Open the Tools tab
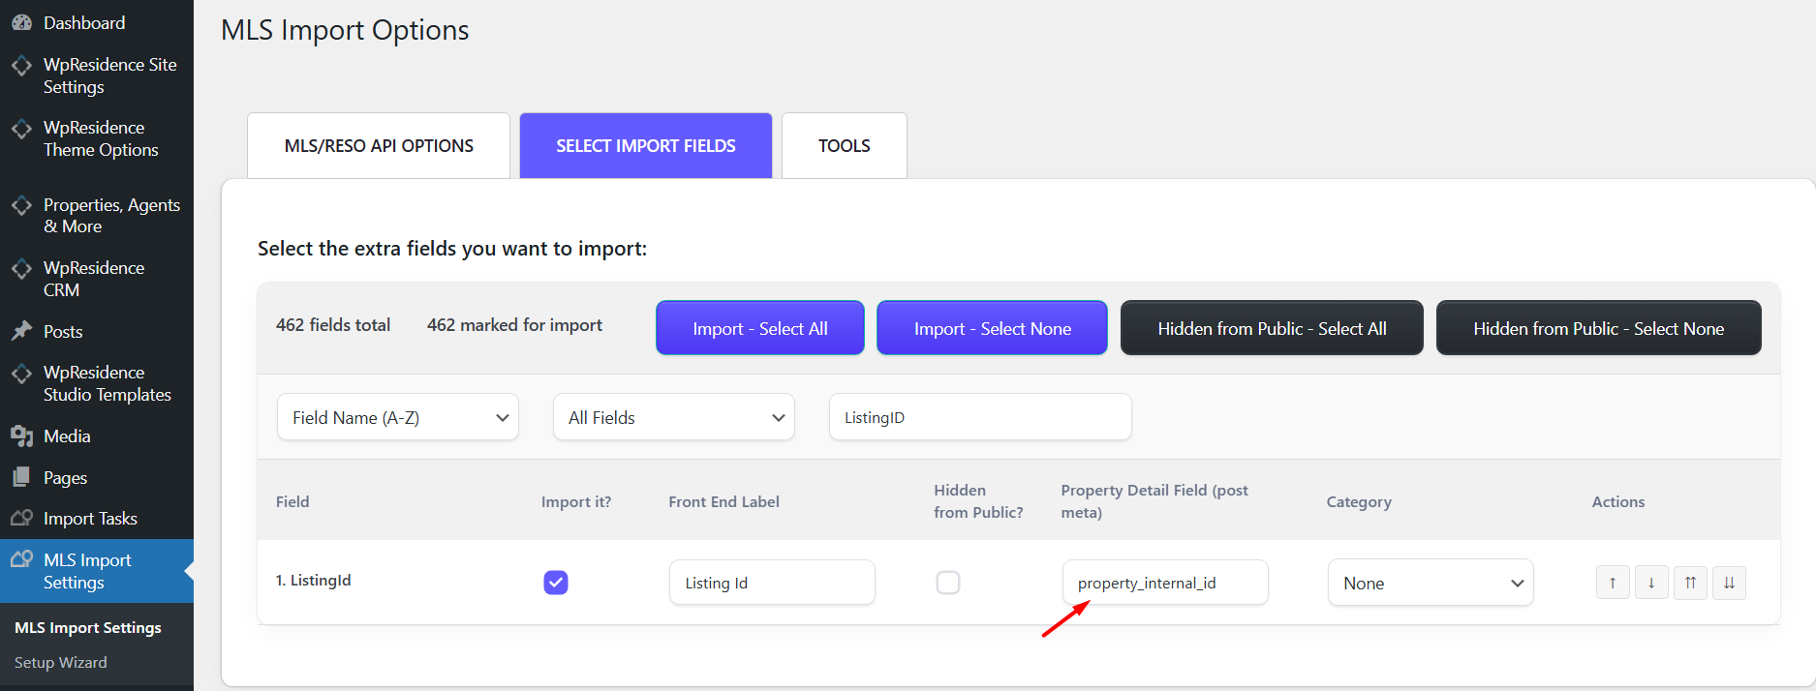 844,146
